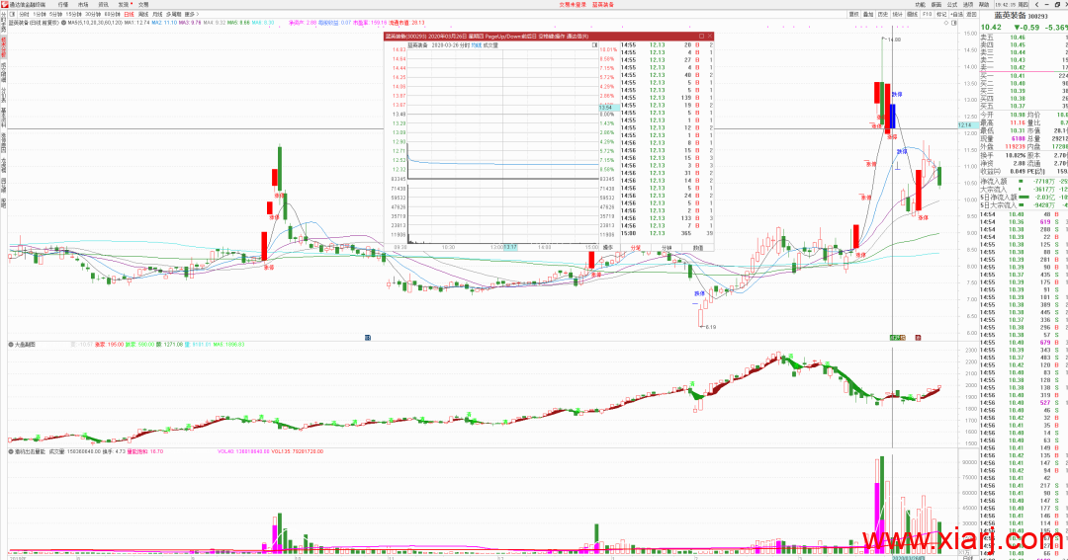Click the MA1: 12.74 indicator value
Image resolution: width=1068 pixels, height=560 pixels.
(x=136, y=23)
